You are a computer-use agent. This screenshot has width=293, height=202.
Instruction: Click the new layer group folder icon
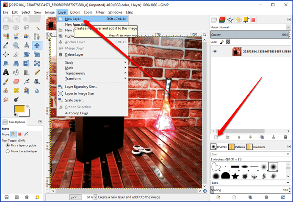[x=227, y=137]
